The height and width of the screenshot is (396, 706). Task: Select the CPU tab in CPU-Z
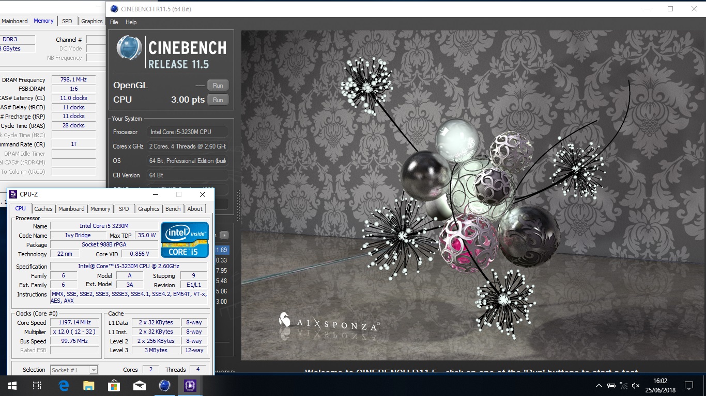click(x=20, y=208)
